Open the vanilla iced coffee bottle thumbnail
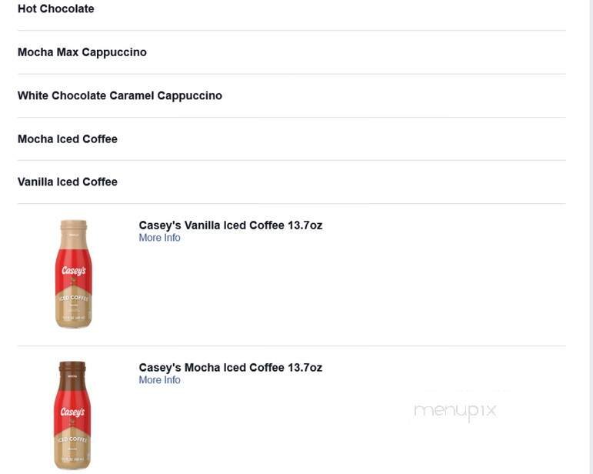The height and width of the screenshot is (474, 593). [x=73, y=274]
